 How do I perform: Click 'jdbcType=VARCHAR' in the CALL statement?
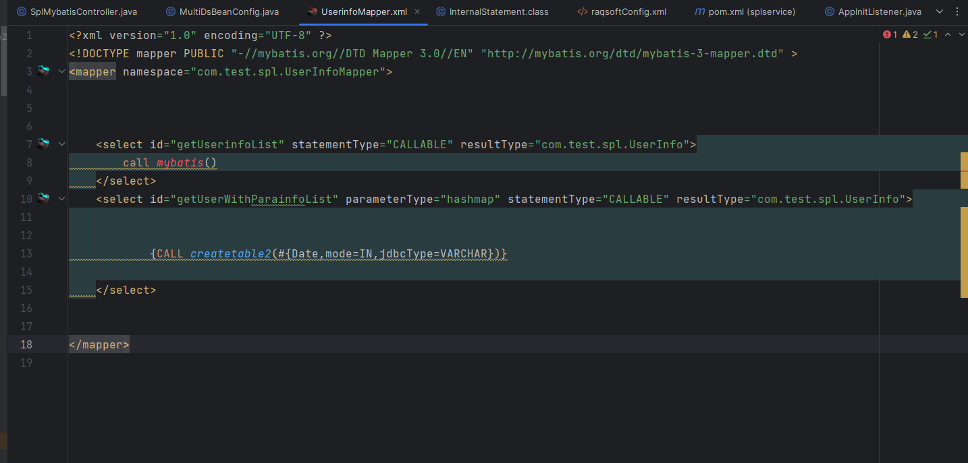[x=433, y=254]
